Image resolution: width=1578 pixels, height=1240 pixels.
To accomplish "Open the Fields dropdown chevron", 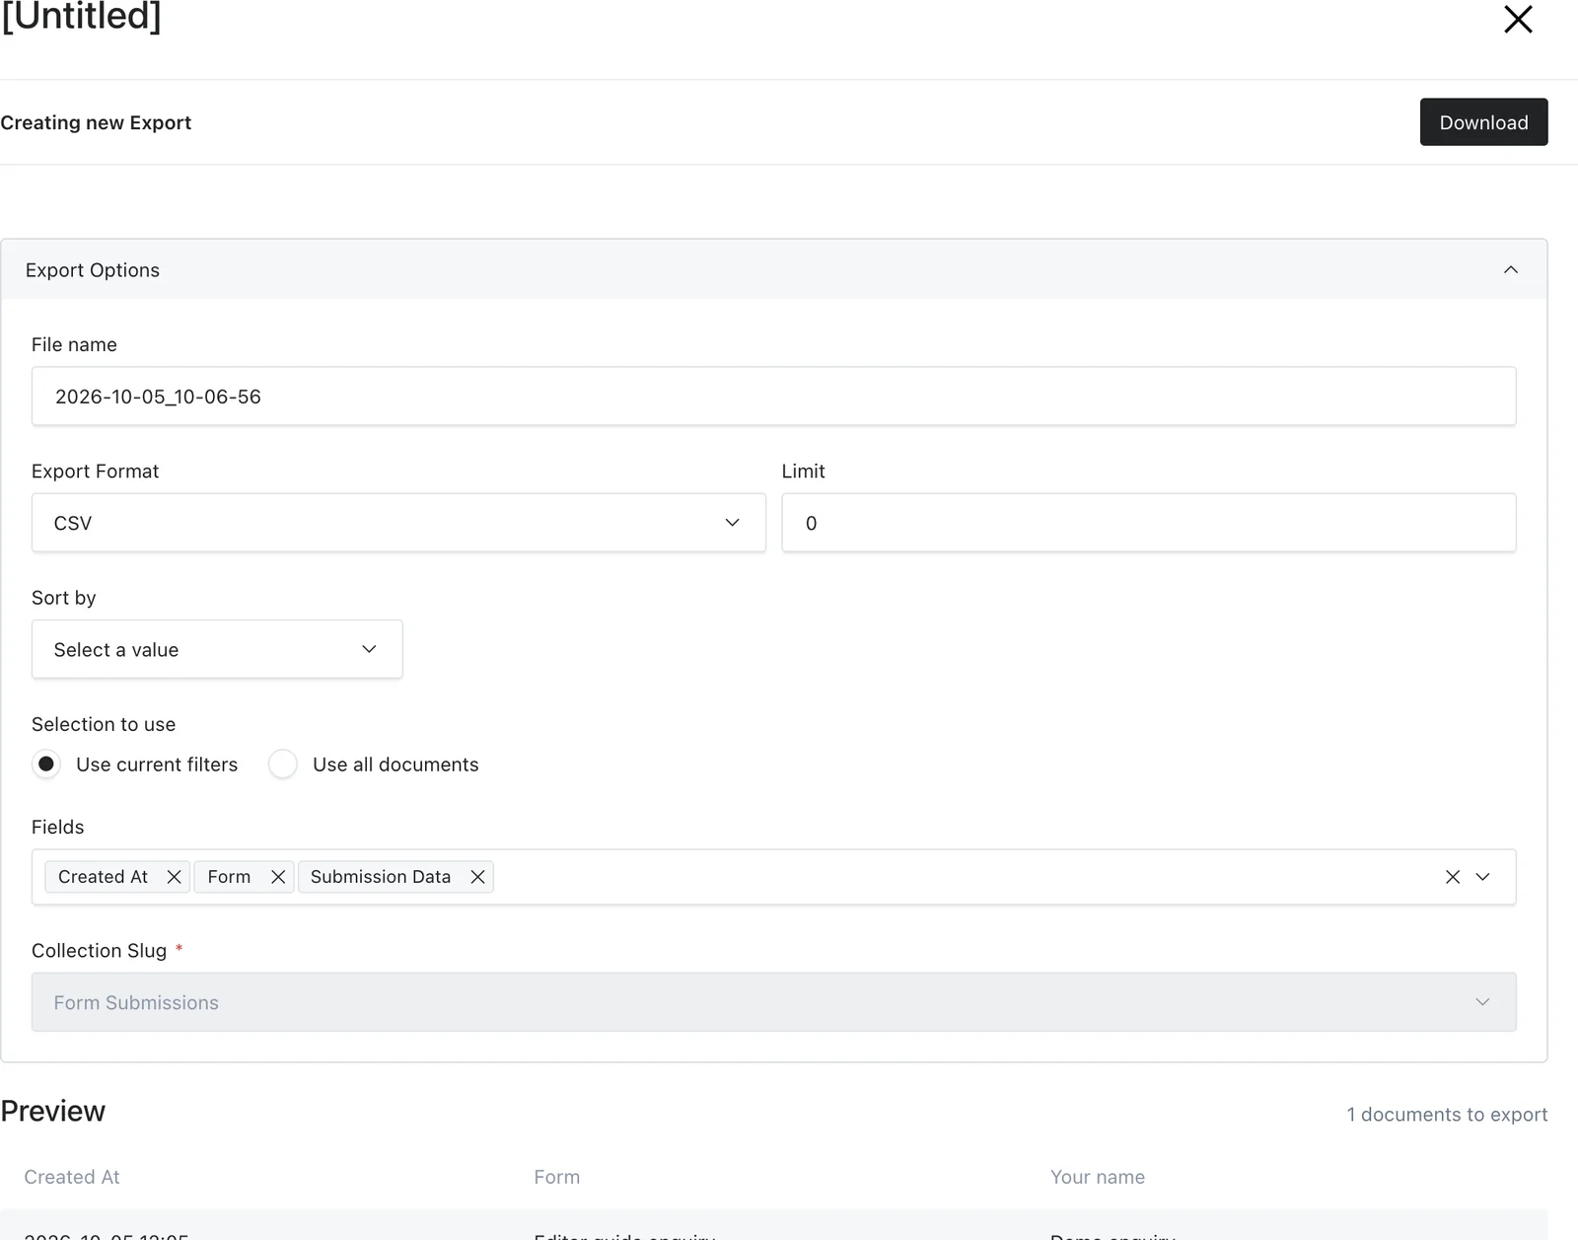I will [1482, 877].
